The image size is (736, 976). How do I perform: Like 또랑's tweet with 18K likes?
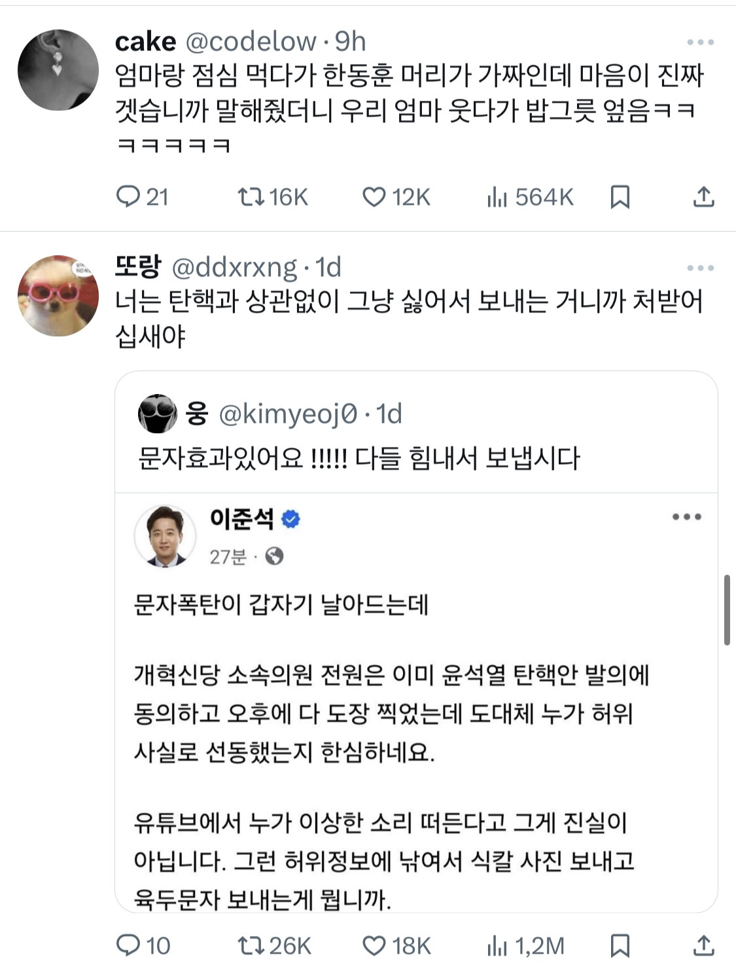coord(374,945)
